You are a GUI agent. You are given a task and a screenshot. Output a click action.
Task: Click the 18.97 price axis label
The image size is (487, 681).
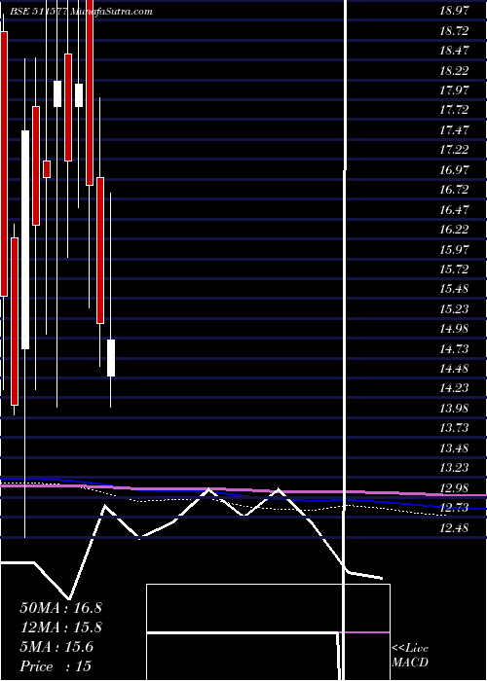454,11
